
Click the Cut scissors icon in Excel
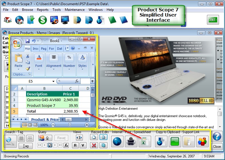tap(28, 56)
